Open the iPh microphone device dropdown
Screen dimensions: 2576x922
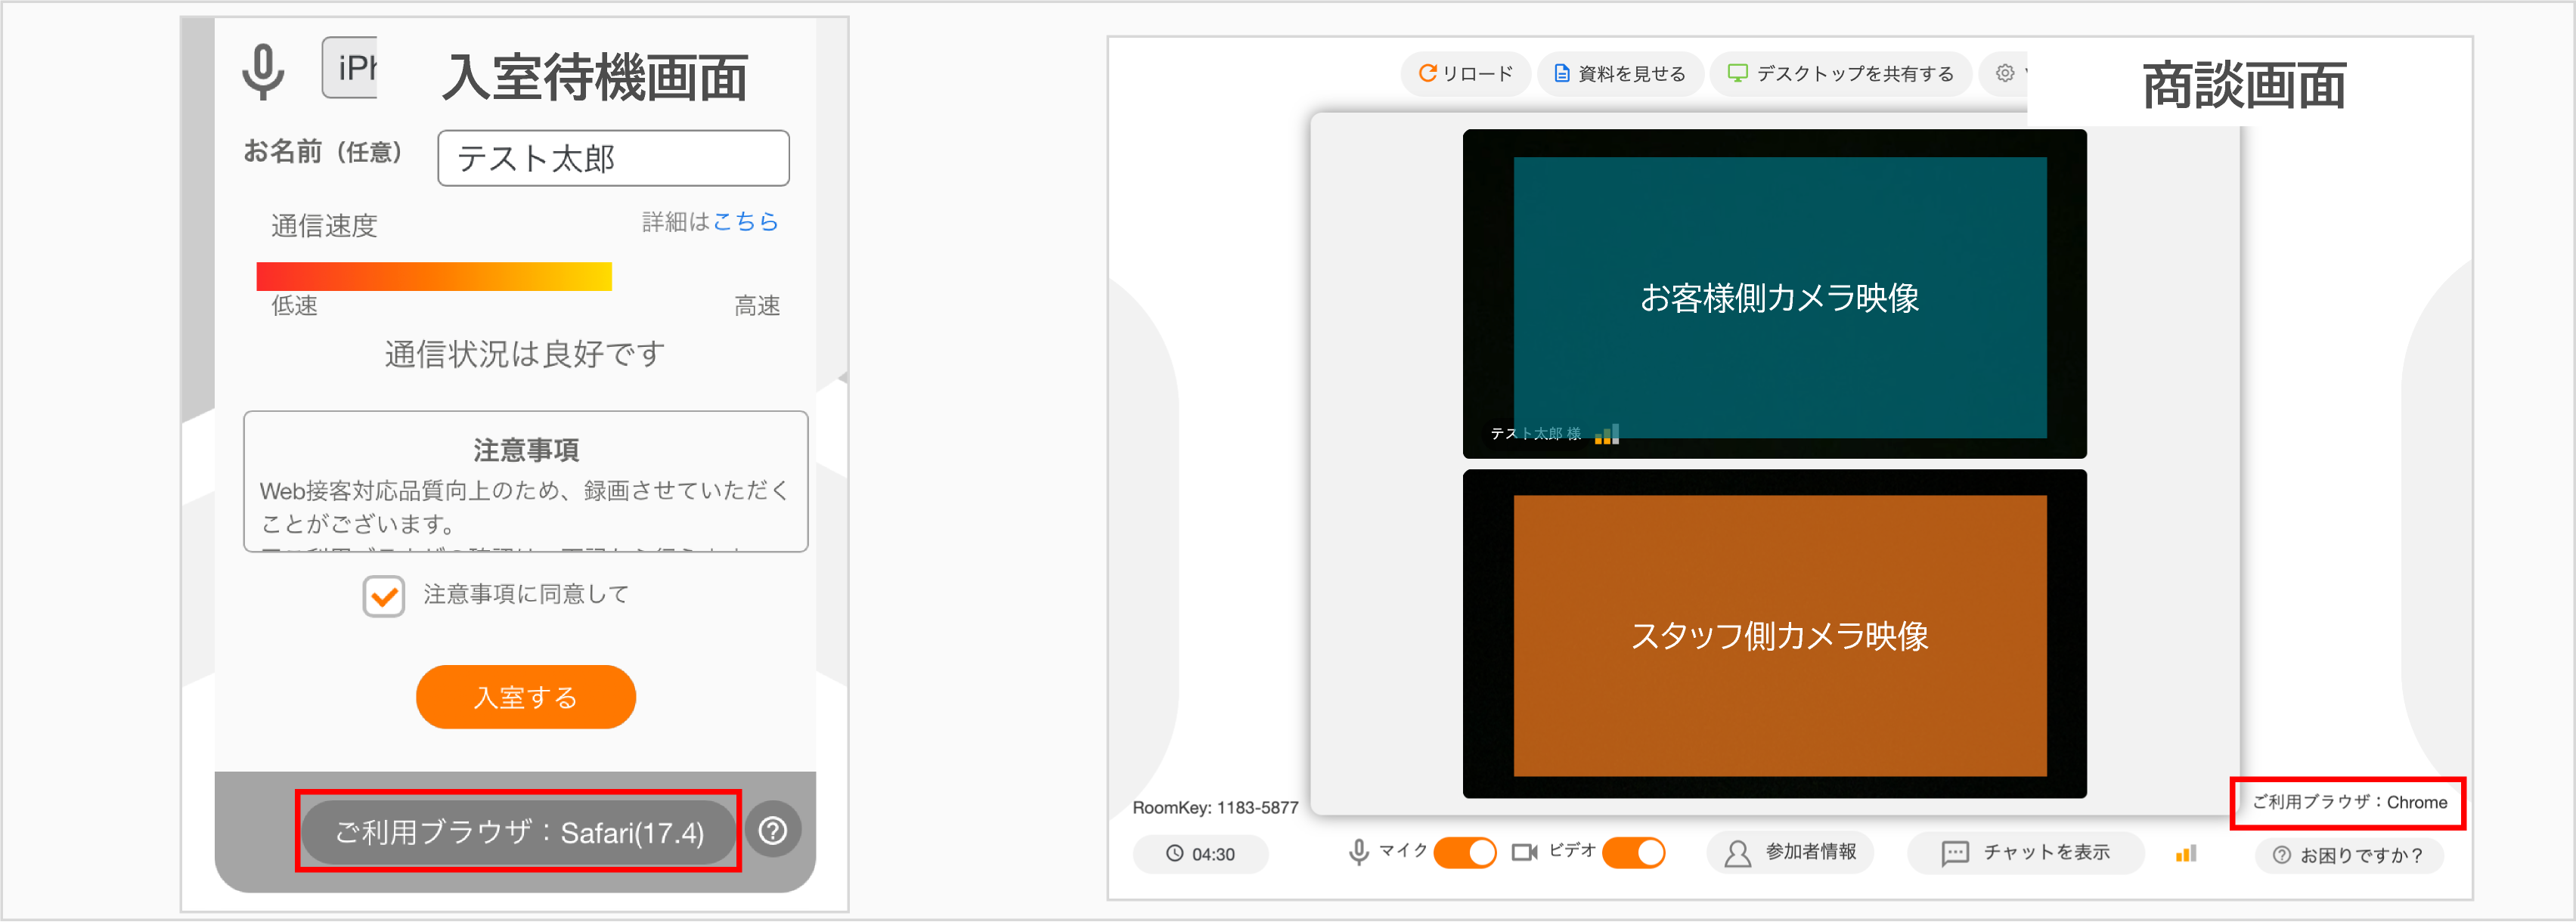350,67
